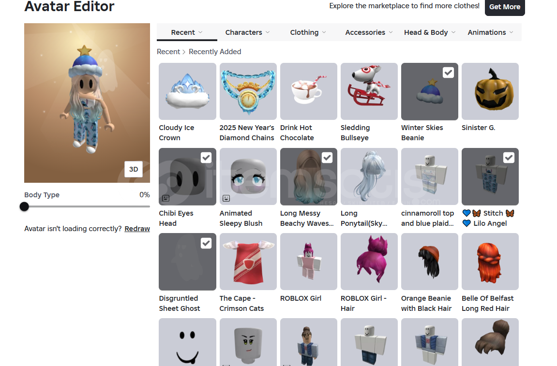Select the Animated Sleepy Blush head

(248, 176)
